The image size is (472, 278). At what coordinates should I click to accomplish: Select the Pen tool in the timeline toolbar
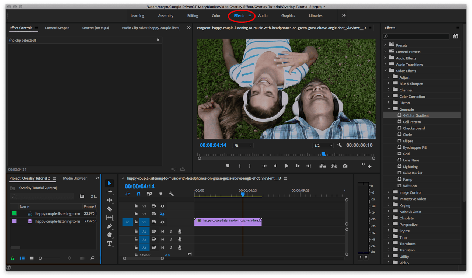(109, 226)
